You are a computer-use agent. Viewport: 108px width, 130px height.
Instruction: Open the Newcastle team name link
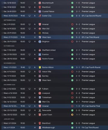pos(46,110)
